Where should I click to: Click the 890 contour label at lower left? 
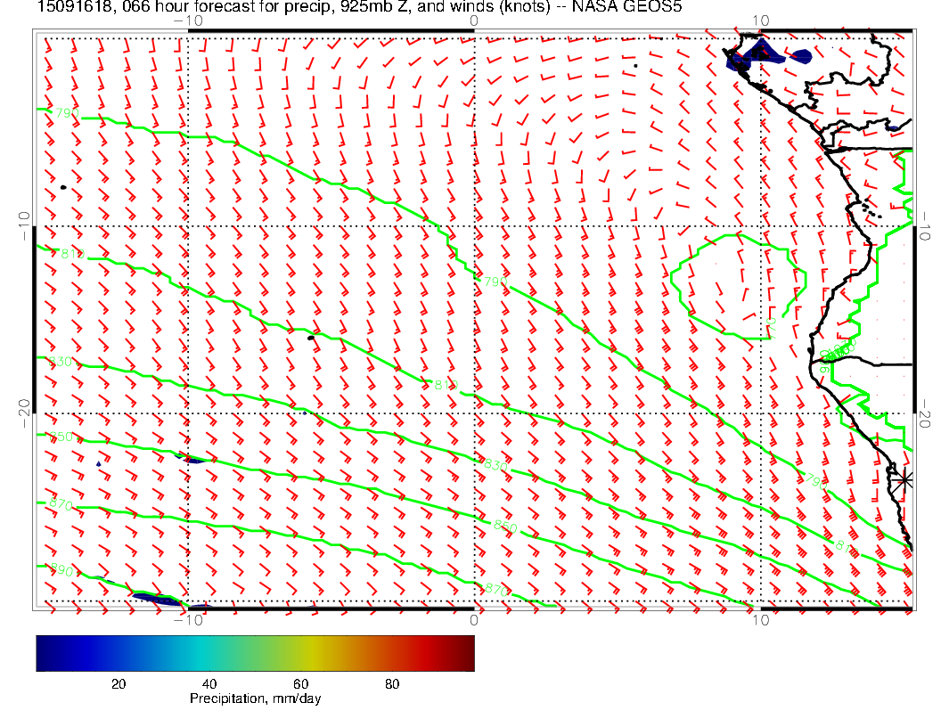[63, 570]
